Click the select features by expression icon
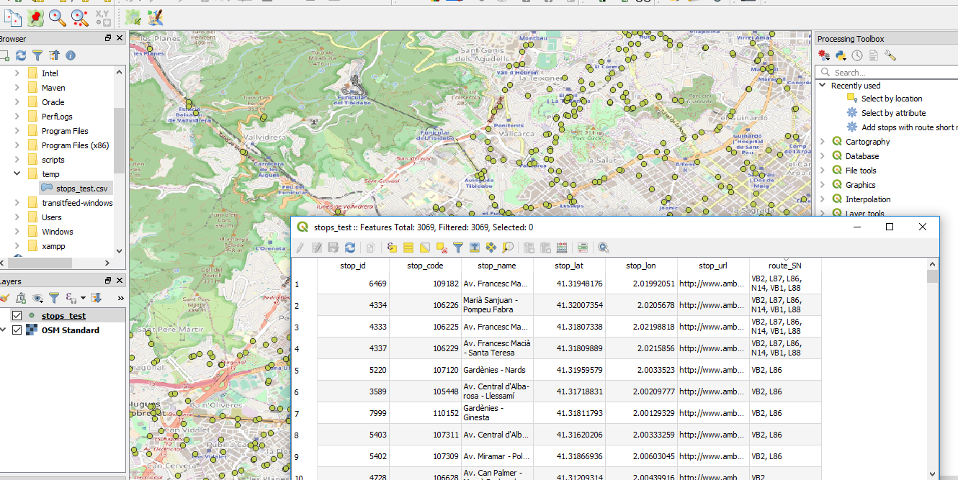 (392, 248)
